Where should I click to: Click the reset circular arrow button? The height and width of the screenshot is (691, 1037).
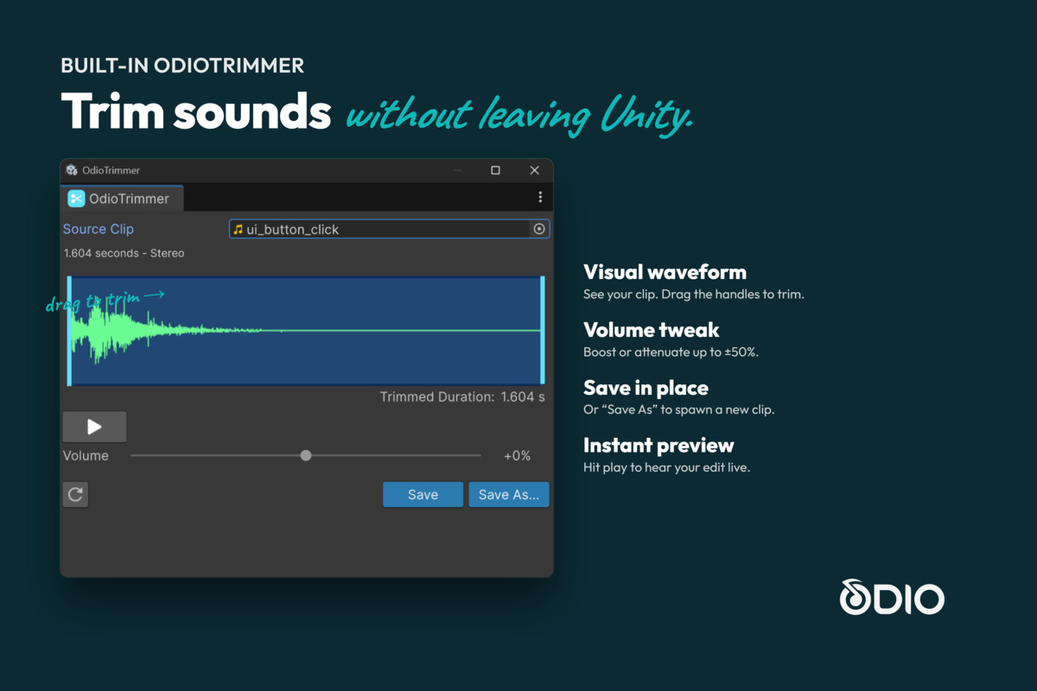pos(76,494)
